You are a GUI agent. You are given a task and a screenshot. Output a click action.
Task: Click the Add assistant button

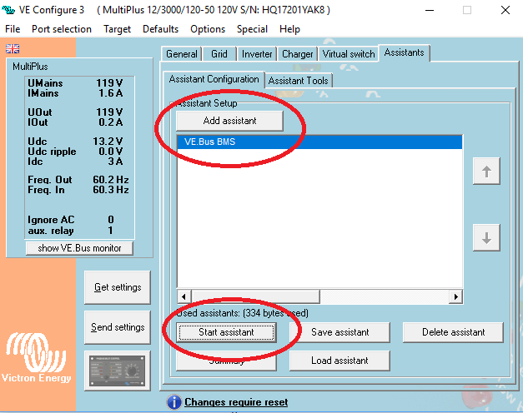pyautogui.click(x=229, y=121)
